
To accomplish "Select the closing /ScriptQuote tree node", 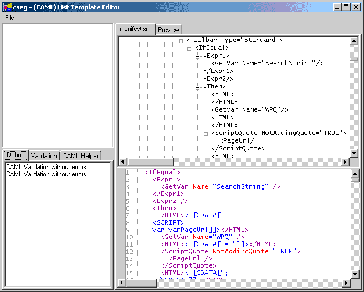I will pos(238,148).
